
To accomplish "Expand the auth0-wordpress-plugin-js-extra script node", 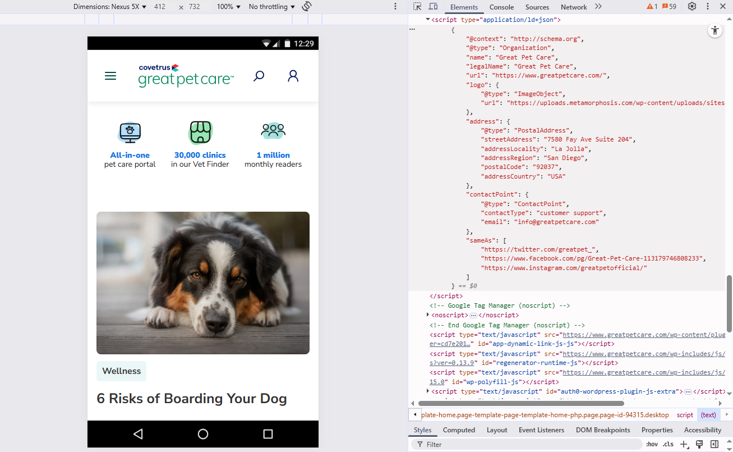I will click(428, 391).
